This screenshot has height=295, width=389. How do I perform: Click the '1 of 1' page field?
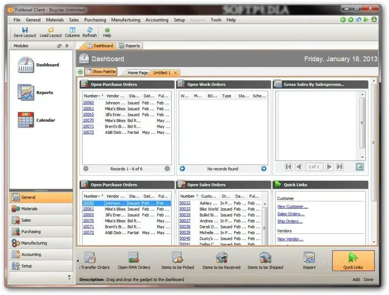pyautogui.click(x=314, y=167)
